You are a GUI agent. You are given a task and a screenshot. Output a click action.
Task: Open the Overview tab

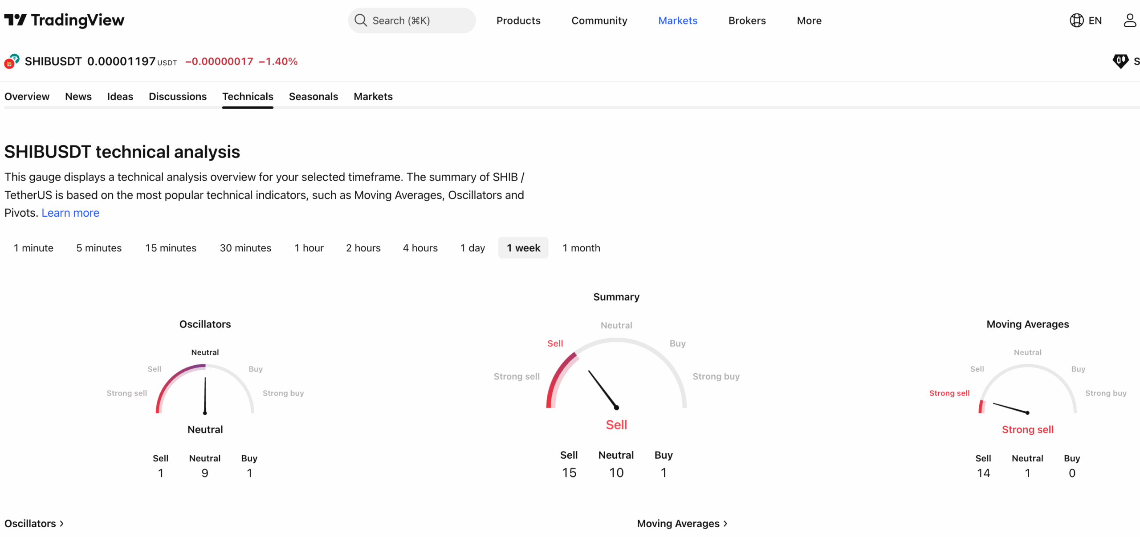click(x=27, y=97)
